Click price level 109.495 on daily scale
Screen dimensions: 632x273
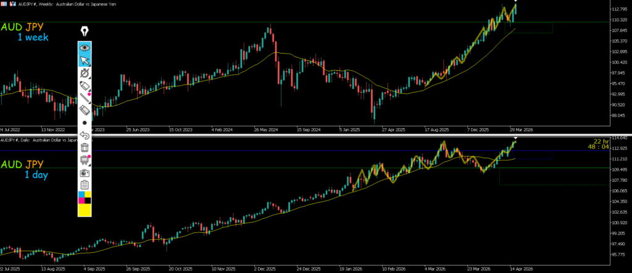[x=620, y=169]
